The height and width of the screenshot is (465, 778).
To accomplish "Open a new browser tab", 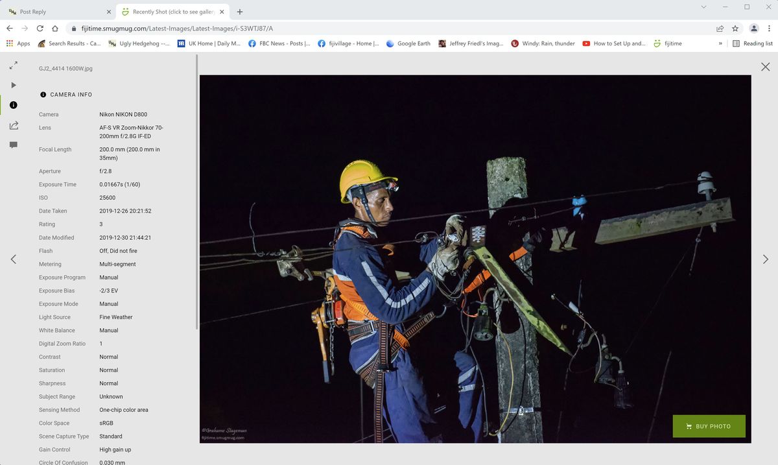I will coord(240,12).
